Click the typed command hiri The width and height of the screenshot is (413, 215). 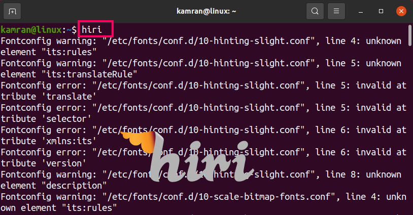(92, 30)
